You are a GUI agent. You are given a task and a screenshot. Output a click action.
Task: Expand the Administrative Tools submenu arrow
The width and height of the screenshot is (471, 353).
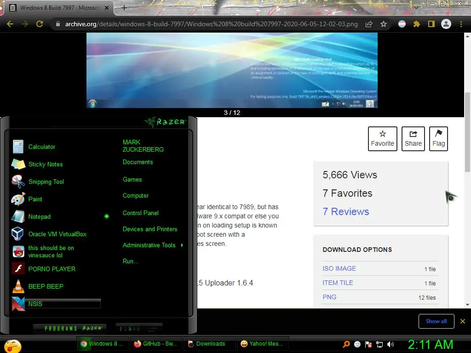182,245
